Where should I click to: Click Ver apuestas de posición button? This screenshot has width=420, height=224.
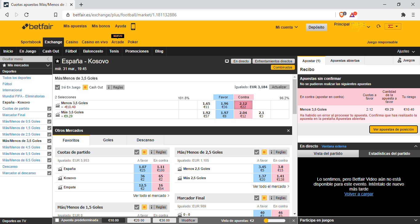394,129
